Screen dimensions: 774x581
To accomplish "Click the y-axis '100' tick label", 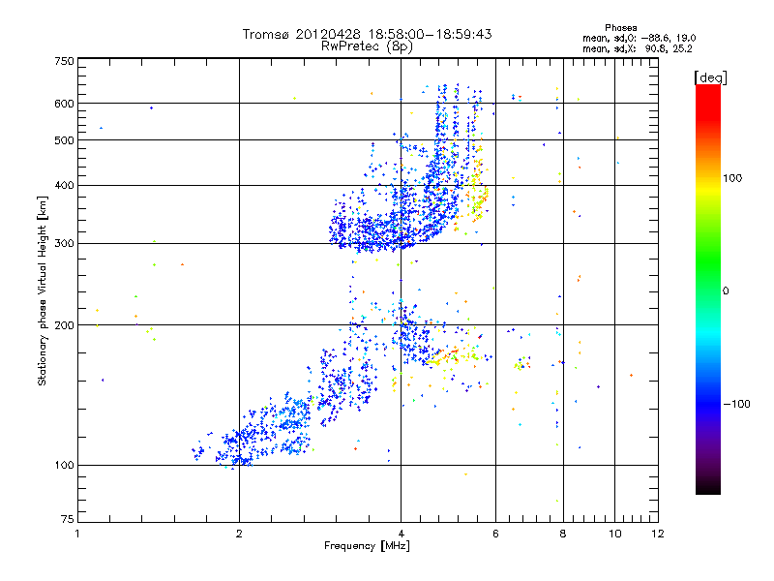I will [x=64, y=466].
